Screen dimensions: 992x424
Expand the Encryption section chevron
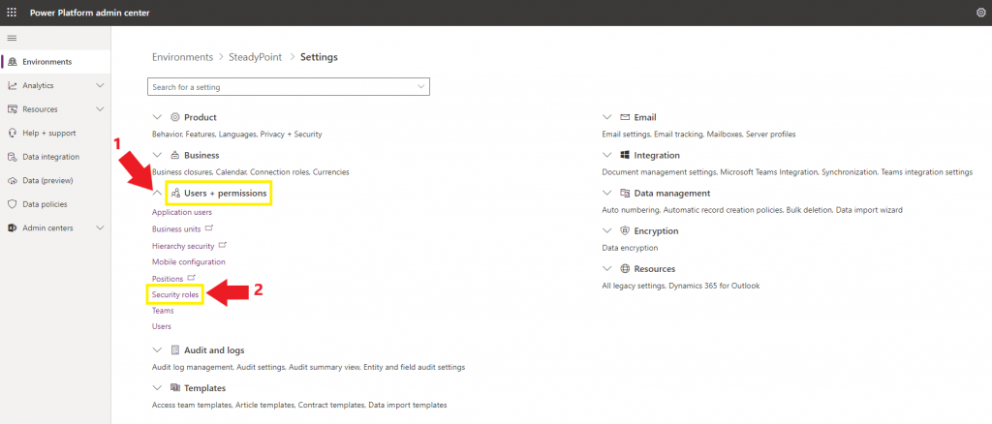click(x=607, y=231)
